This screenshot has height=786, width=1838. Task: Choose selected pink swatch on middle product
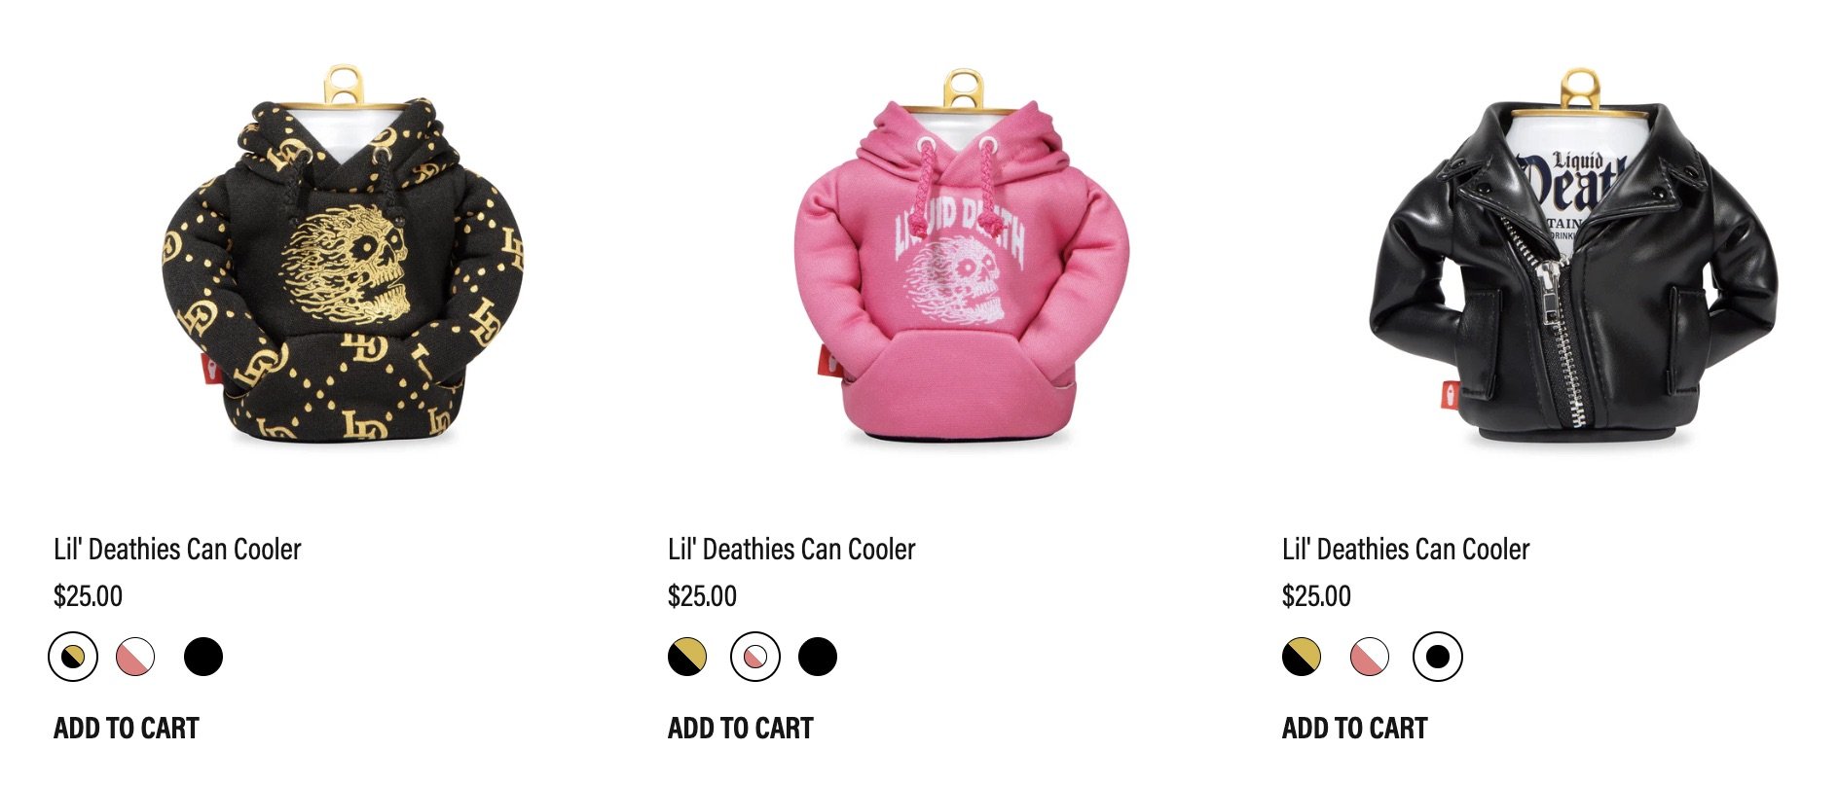click(755, 657)
